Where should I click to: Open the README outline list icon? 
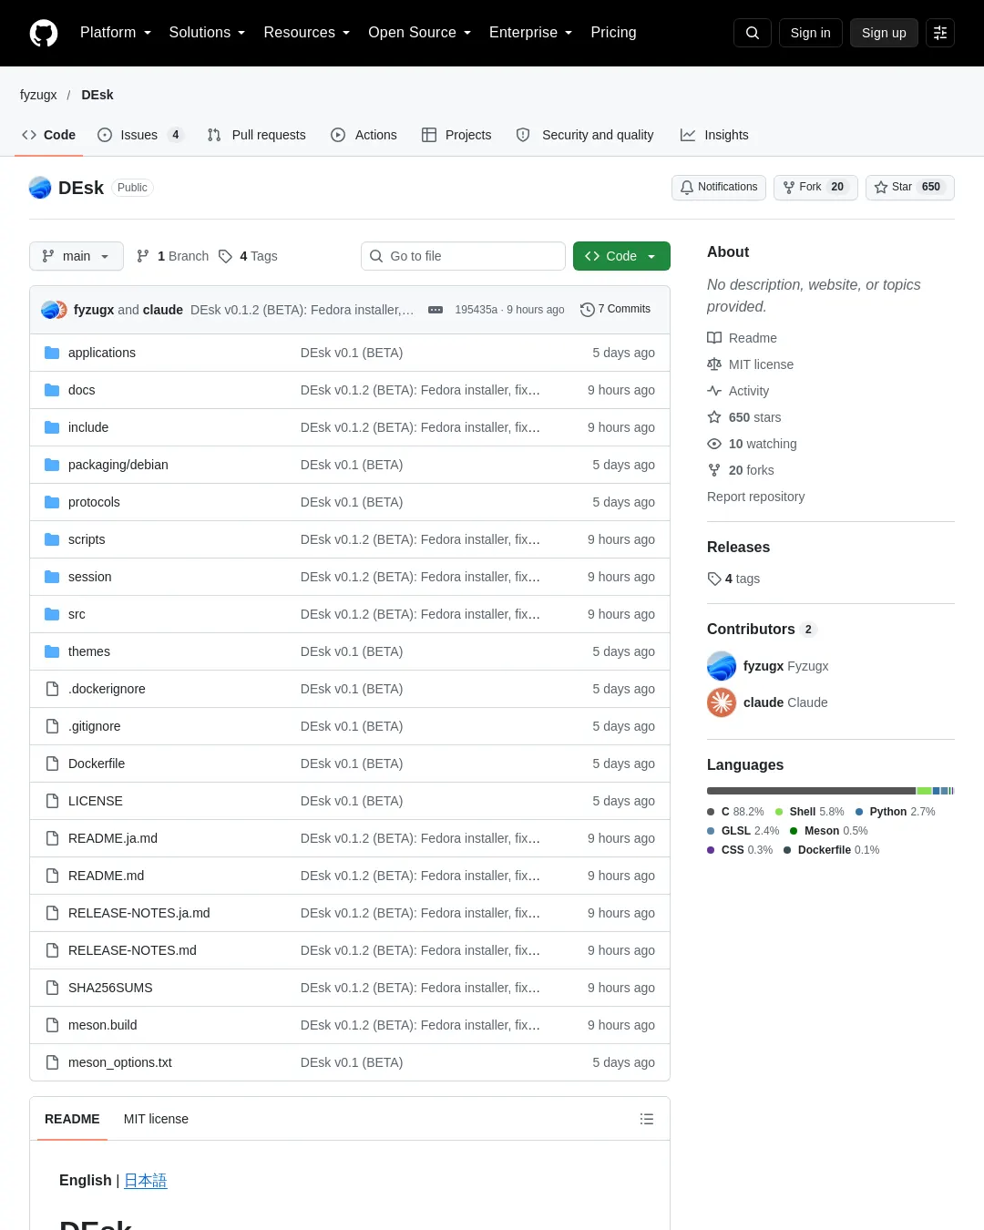[x=647, y=1119]
